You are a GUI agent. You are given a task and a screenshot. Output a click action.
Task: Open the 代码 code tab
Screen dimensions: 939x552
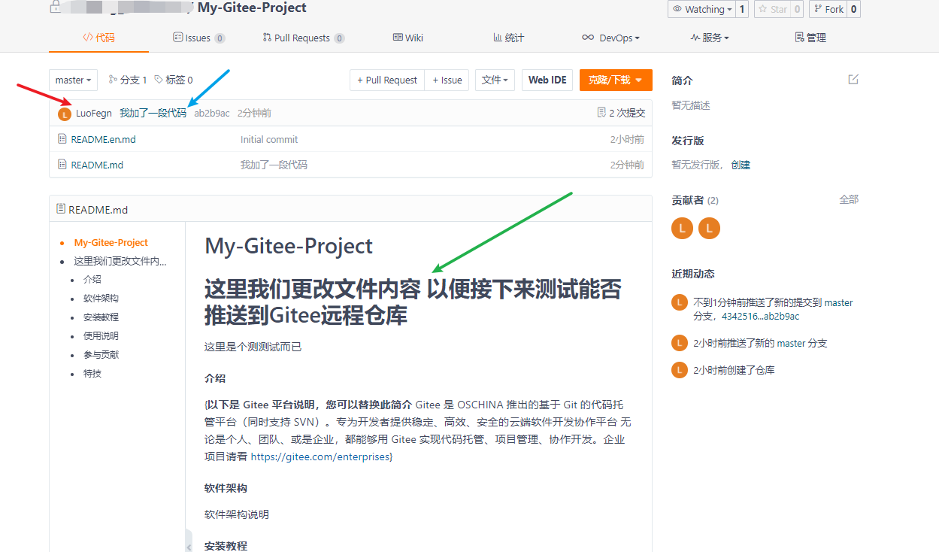[x=98, y=38]
